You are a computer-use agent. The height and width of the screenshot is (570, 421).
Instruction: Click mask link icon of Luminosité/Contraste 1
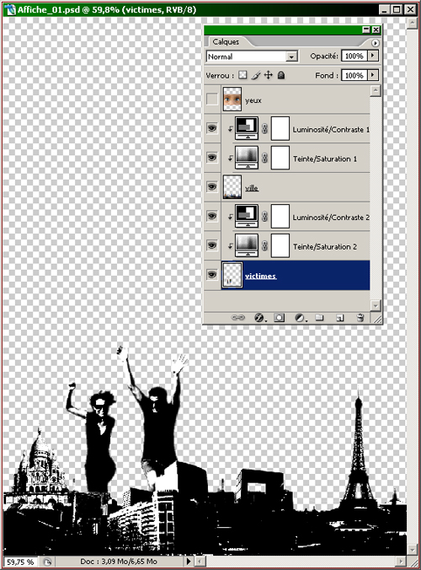[x=264, y=128]
